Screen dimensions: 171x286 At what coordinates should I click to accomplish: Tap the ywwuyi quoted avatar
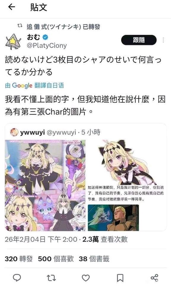point(14,132)
